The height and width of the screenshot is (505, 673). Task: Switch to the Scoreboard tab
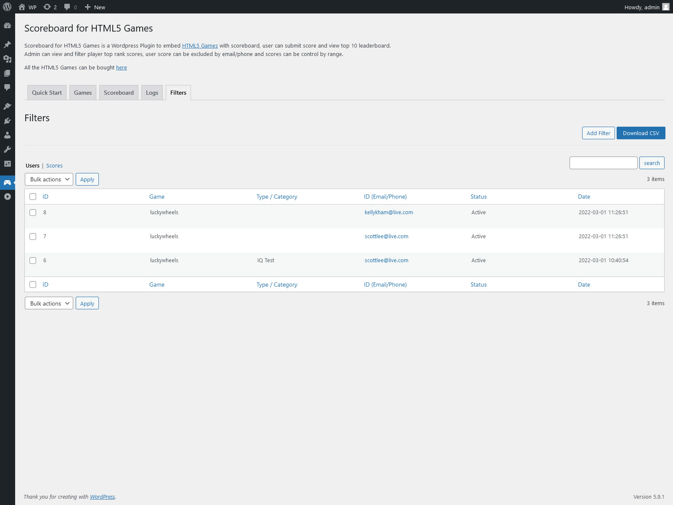coord(119,93)
